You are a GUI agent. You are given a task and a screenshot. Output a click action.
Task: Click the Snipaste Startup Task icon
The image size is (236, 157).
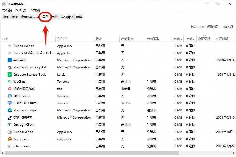[10, 75]
